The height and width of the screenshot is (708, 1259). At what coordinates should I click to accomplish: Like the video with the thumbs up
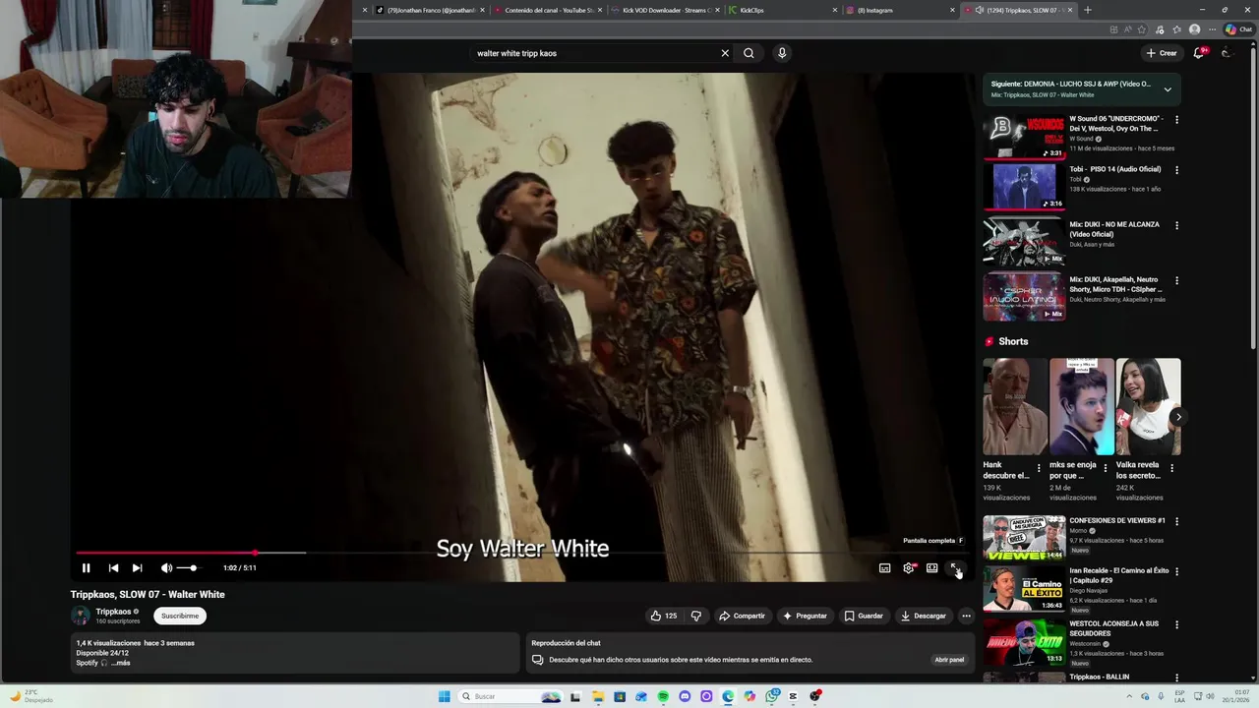pos(664,616)
